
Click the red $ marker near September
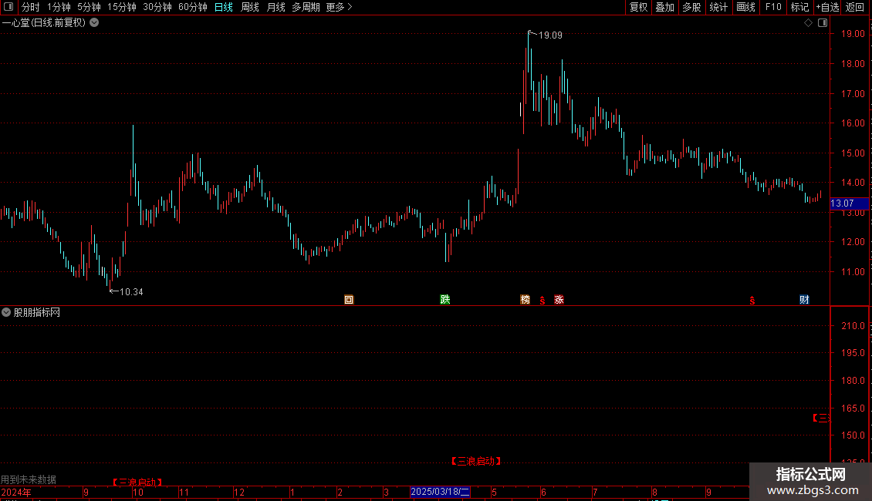(752, 301)
